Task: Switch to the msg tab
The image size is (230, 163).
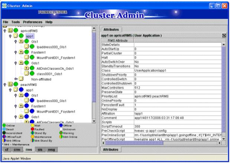Action: tap(51, 150)
